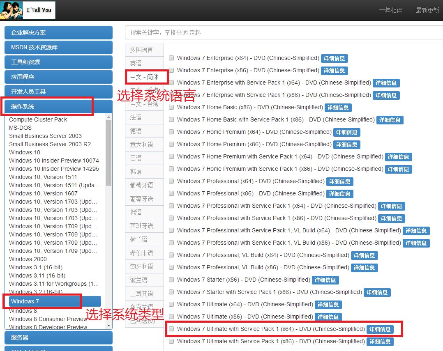Select Windows 8 Consumer Preview entry
This screenshot has width=443, height=351.
click(x=48, y=319)
